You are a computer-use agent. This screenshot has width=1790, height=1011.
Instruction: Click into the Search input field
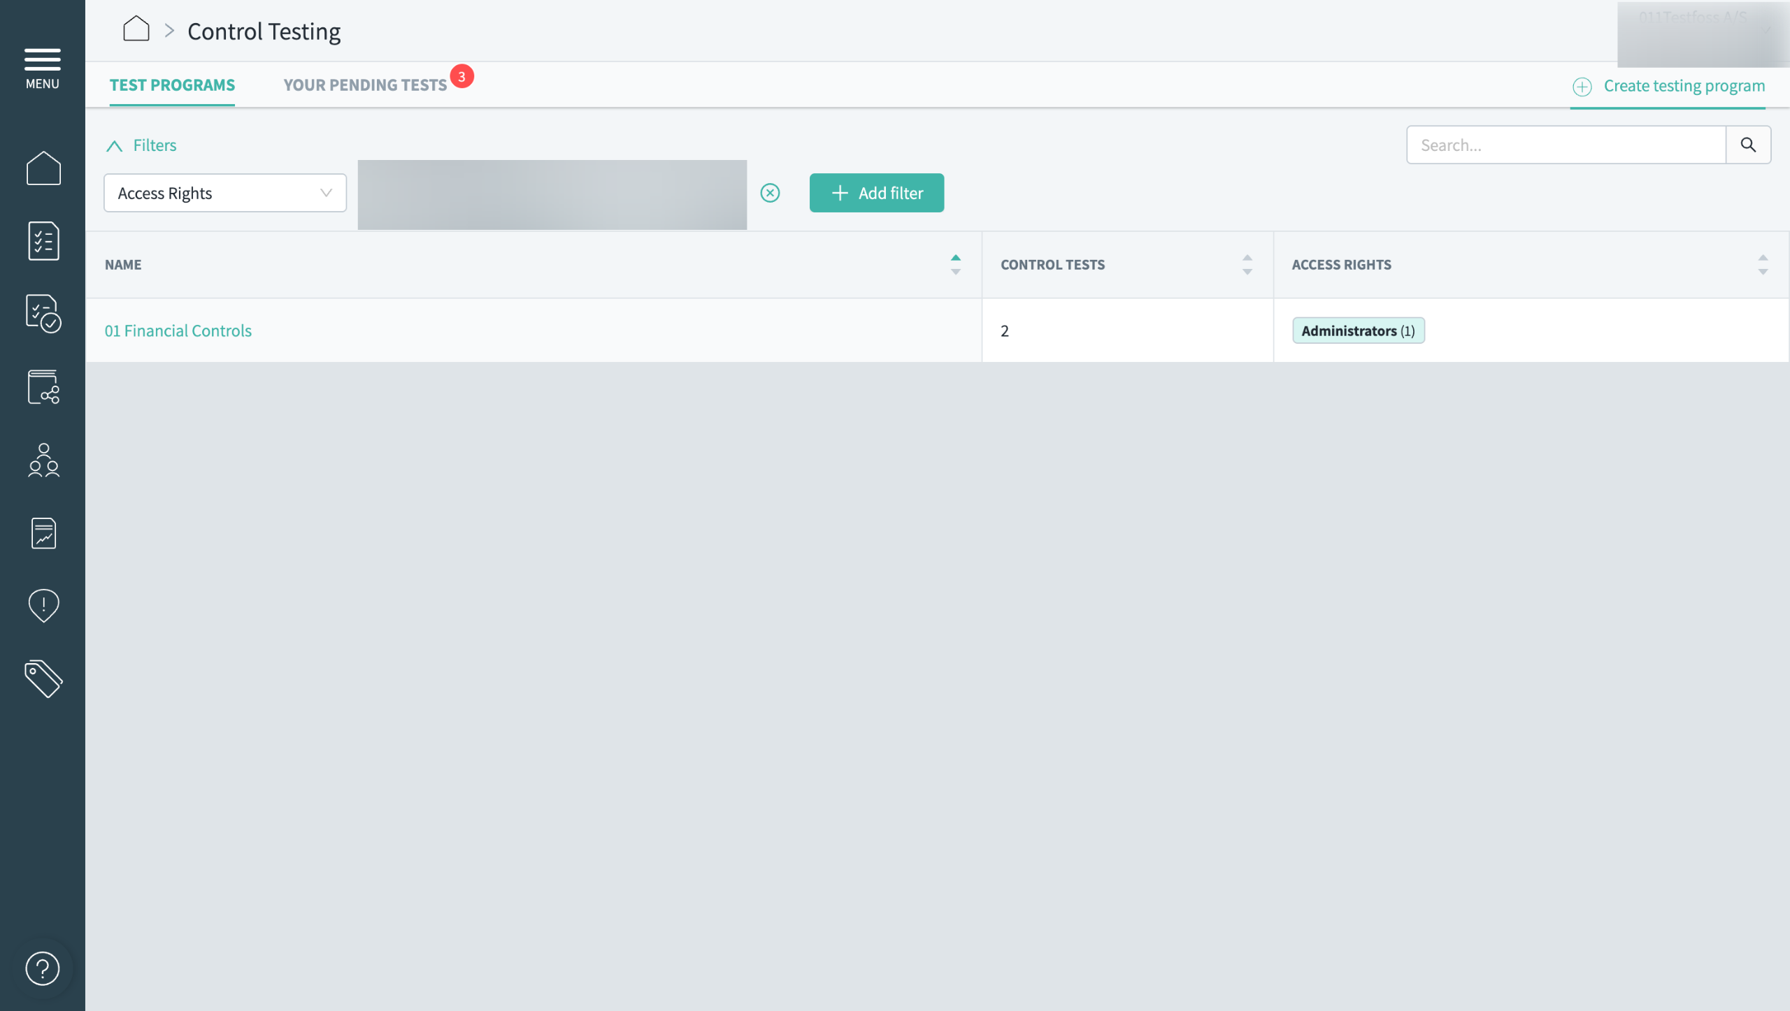point(1566,145)
